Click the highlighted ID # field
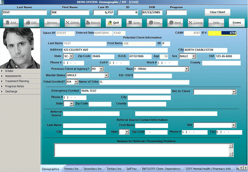 point(222,33)
